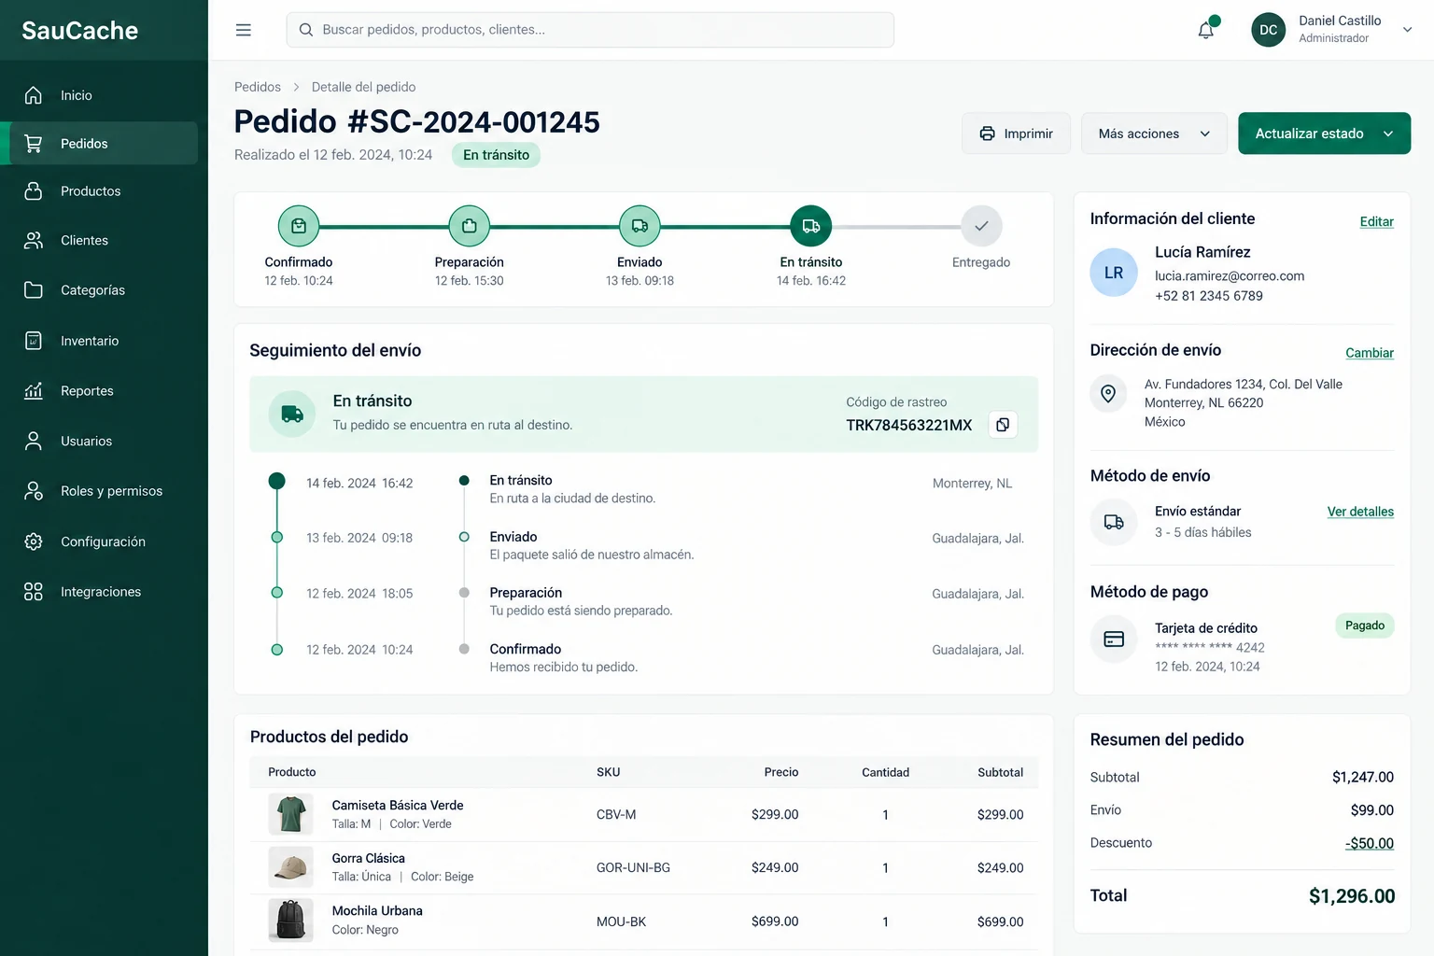Click the Pedidos breadcrumb link
Image resolution: width=1434 pixels, height=956 pixels.
[258, 87]
